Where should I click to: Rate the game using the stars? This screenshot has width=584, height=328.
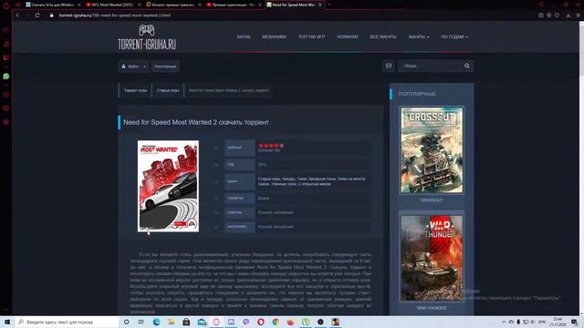(x=271, y=146)
